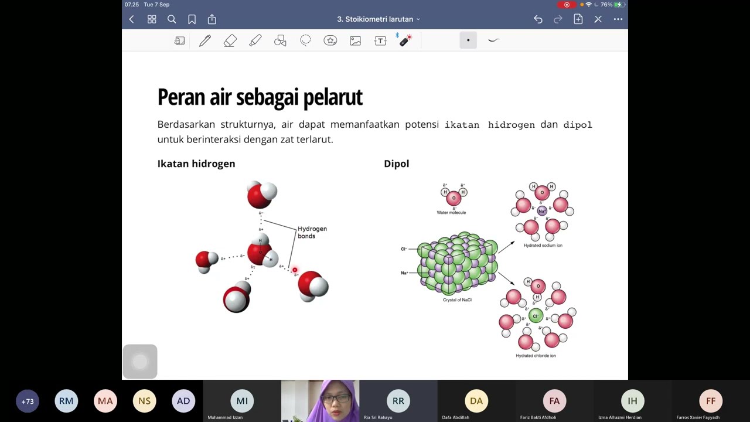Click the 'Crystal of NaCl' caption
750x422 pixels.
tap(457, 300)
